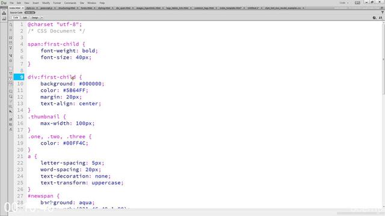The image size is (385, 216).
Task: Click the Collapse Selection icon
Action: (x=11, y=43)
